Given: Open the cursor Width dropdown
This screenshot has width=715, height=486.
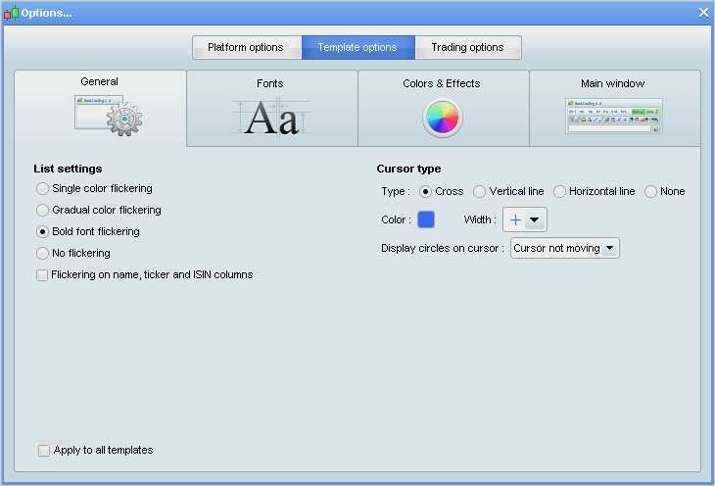Looking at the screenshot, I should (525, 219).
